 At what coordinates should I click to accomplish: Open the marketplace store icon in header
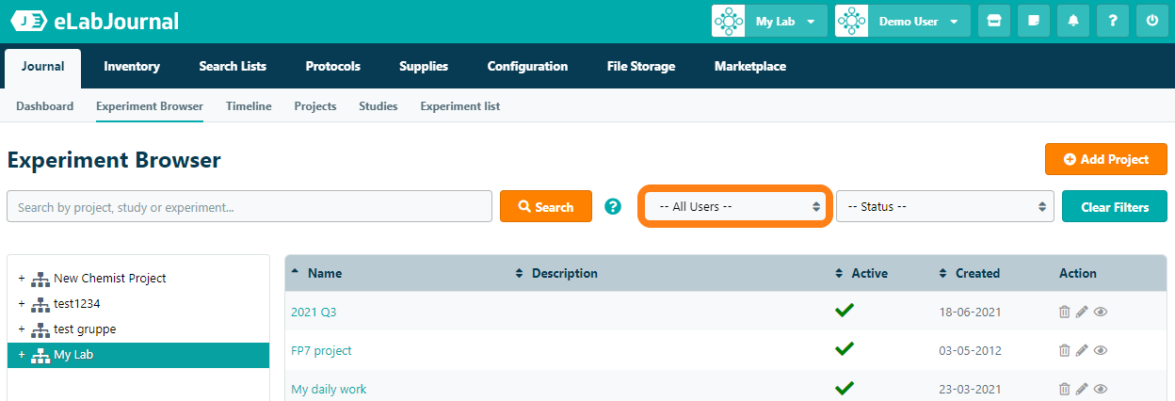(x=993, y=21)
